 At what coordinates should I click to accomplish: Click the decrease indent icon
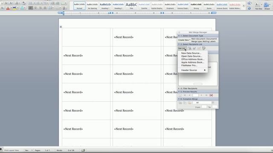(53, 3)
